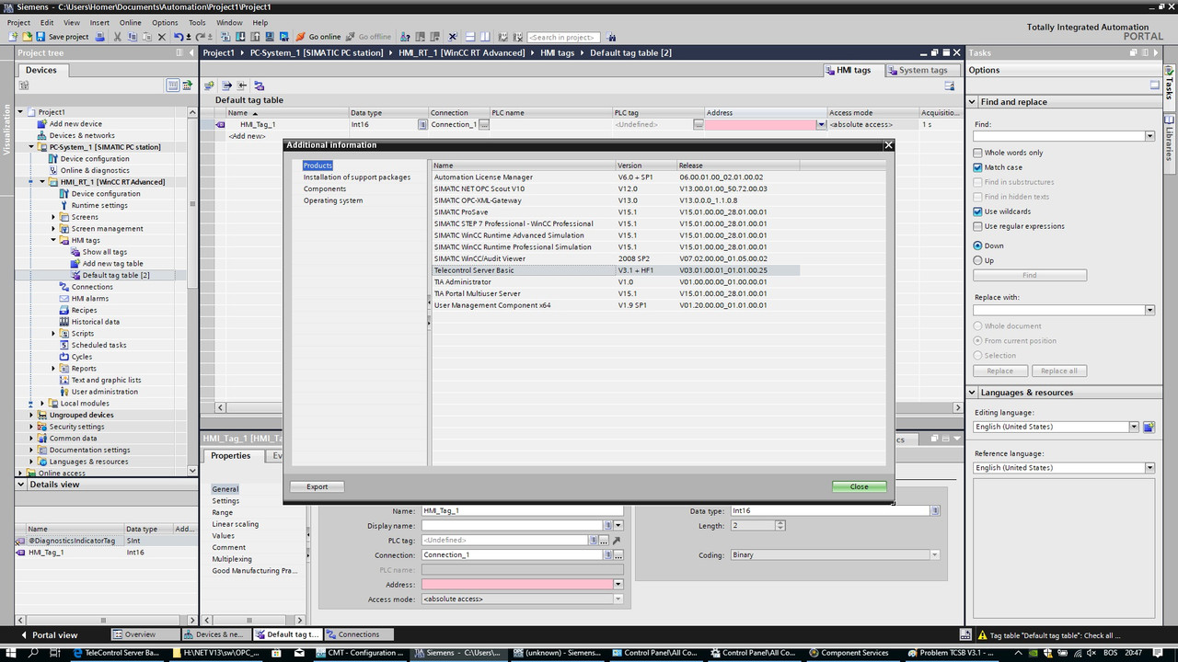Click the Print toolbar icon
Viewport: 1178px width, 662px height.
click(99, 37)
